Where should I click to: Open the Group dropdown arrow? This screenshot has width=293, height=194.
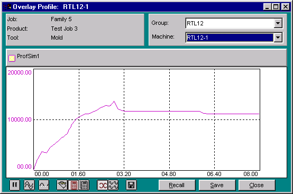point(278,23)
